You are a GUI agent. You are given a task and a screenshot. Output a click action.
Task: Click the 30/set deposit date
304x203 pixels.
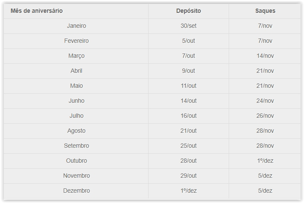(188, 26)
